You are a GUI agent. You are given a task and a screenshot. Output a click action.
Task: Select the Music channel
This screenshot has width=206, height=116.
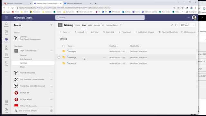click(22, 67)
